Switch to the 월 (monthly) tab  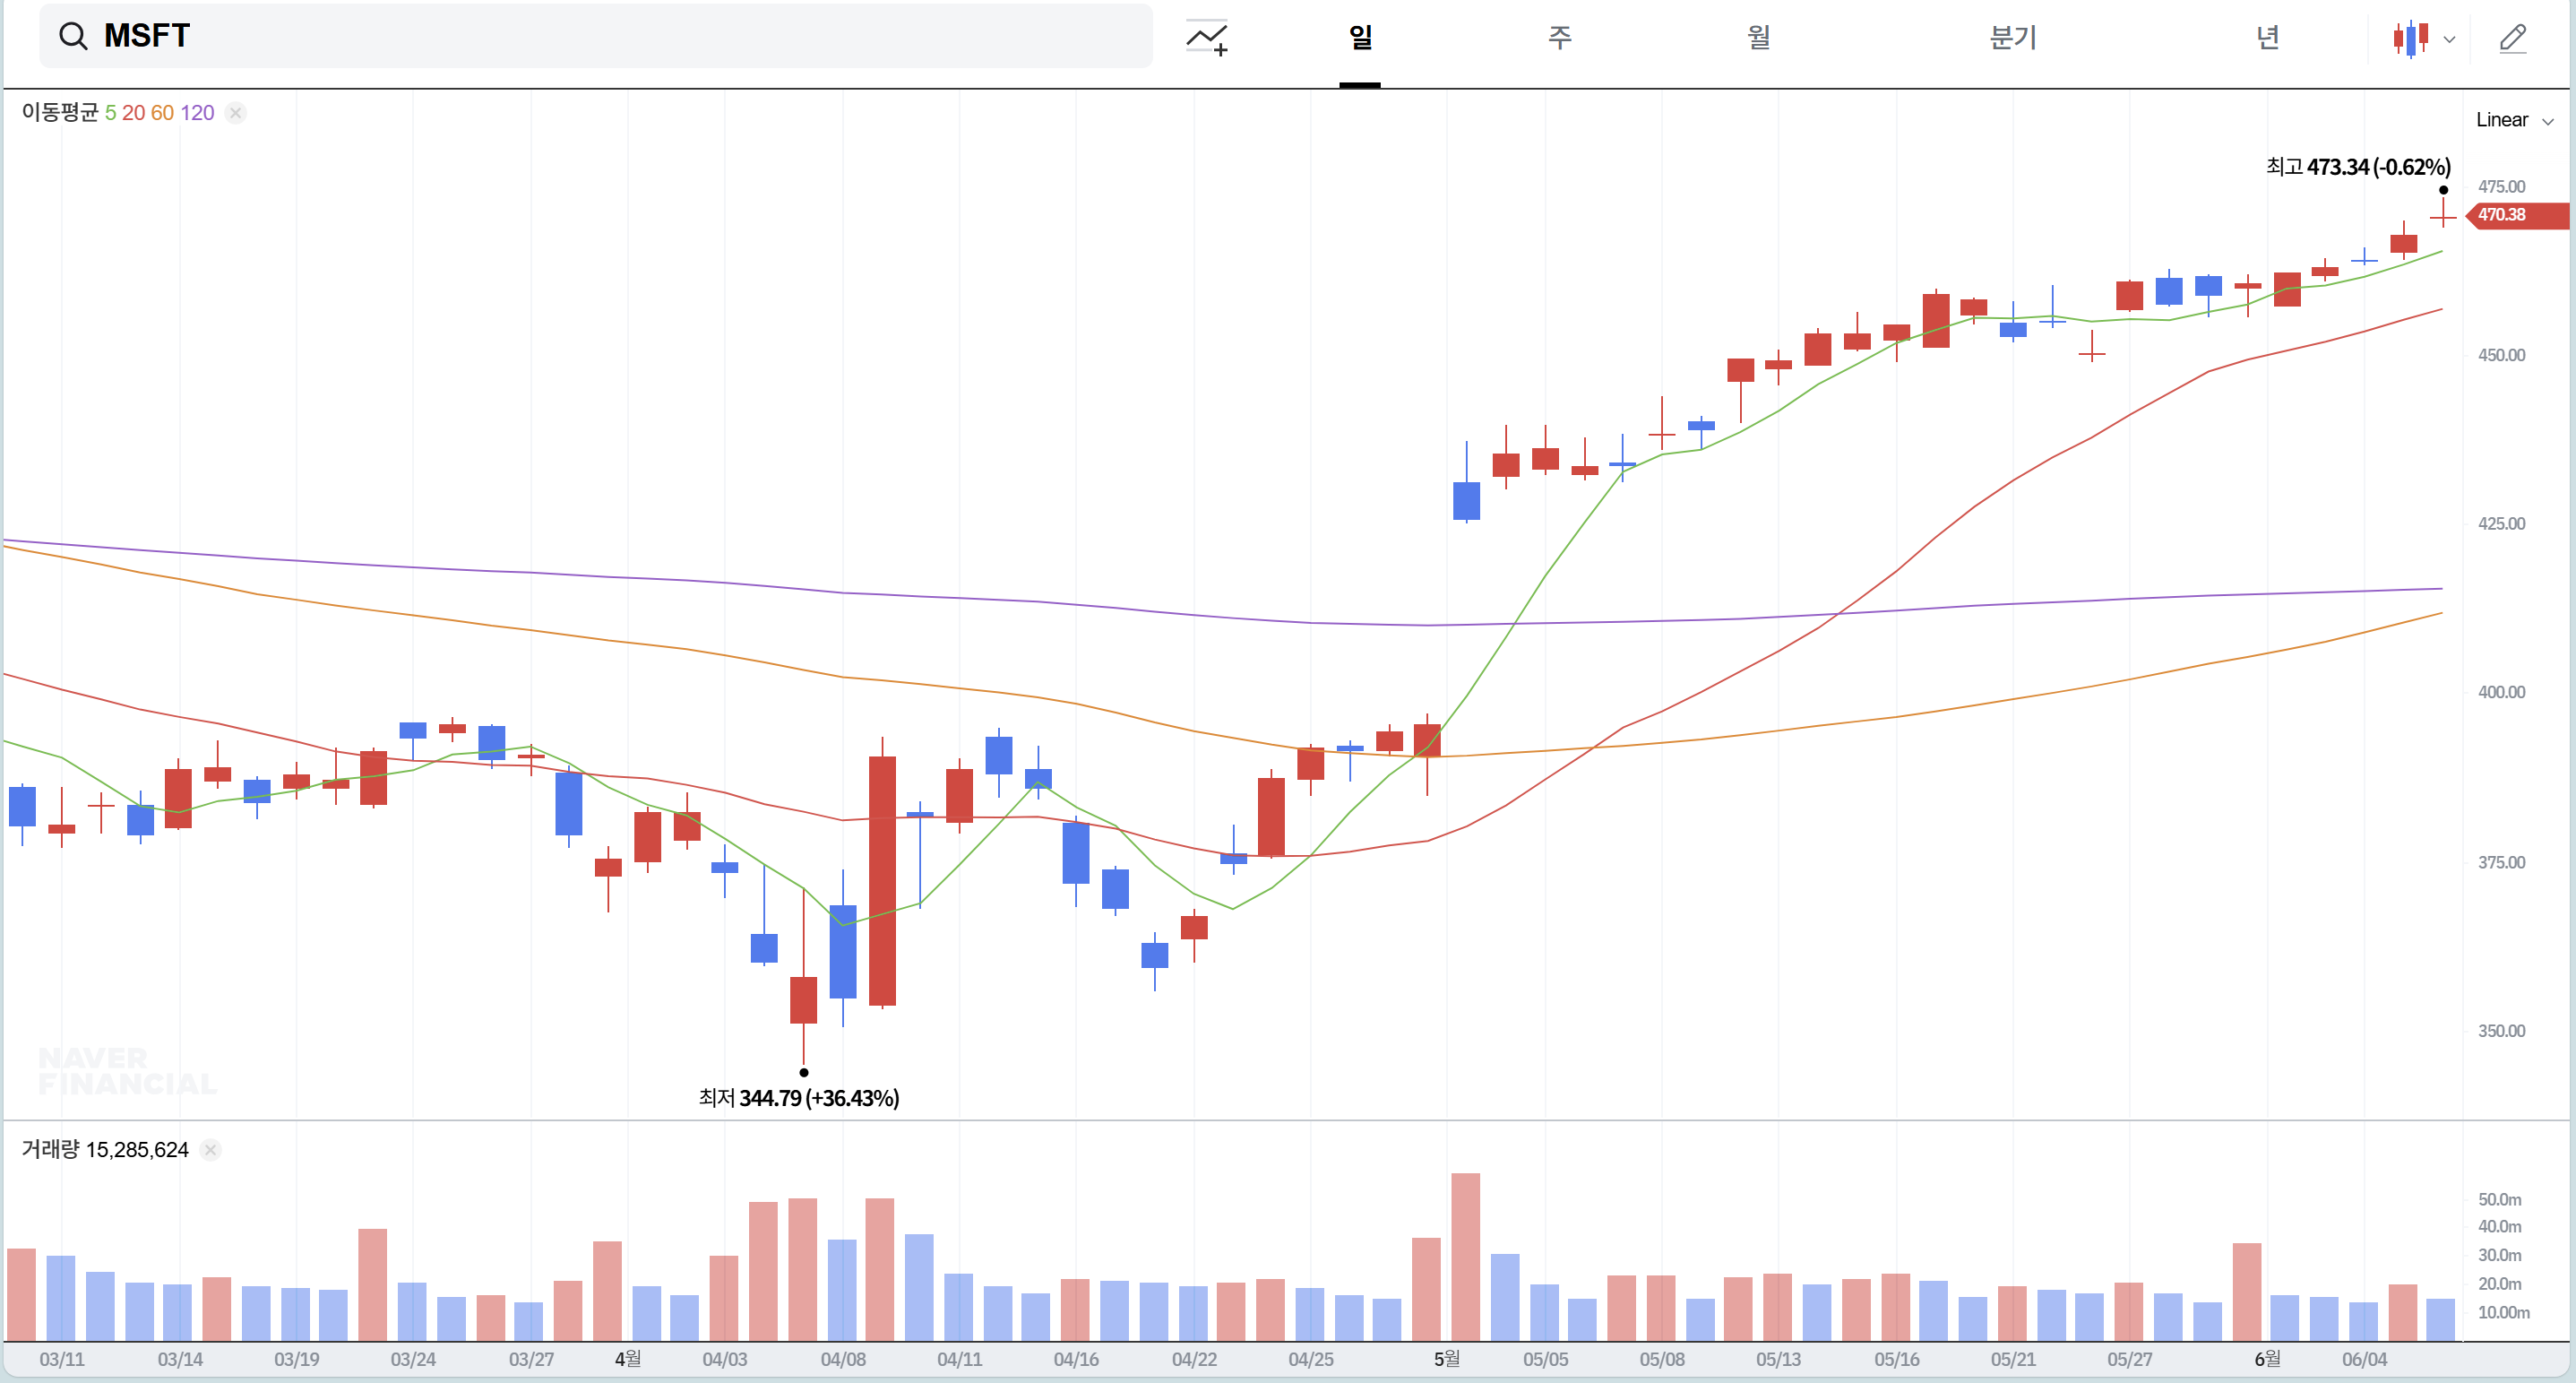point(1758,38)
